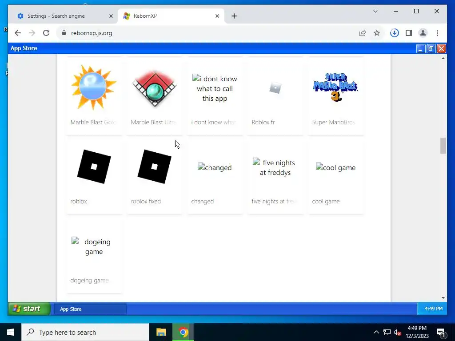
Task: Minimize the App Store XP window
Action: point(420,48)
